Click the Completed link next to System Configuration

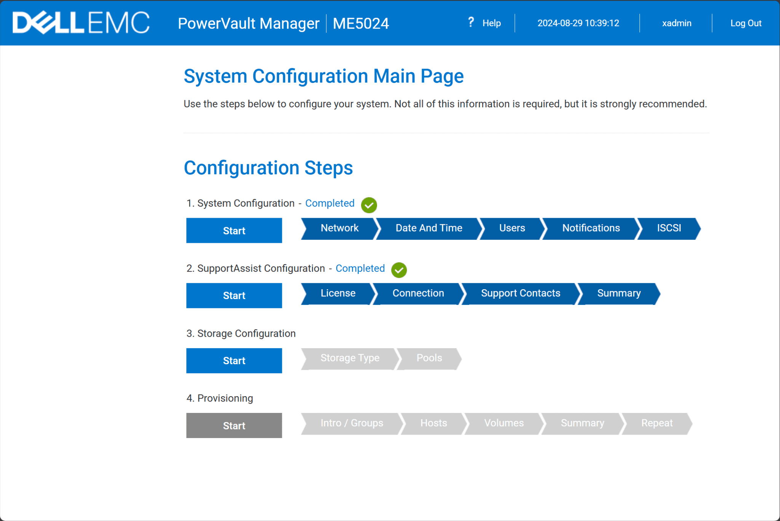click(x=329, y=203)
